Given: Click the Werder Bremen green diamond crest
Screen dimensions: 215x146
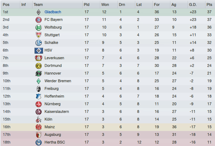Looking at the screenshot, I should [x=39, y=81].
